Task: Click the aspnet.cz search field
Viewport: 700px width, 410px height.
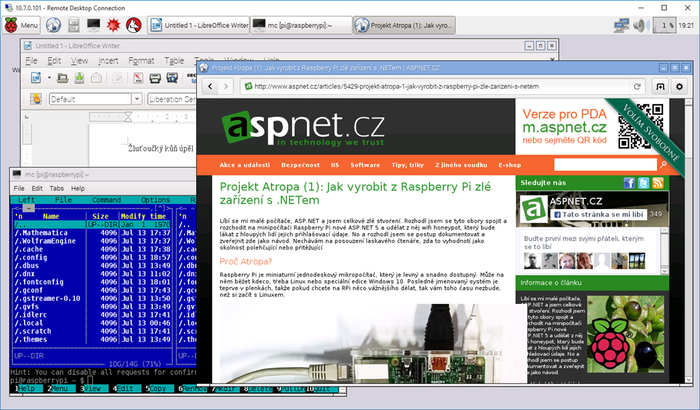Action: pos(605,165)
